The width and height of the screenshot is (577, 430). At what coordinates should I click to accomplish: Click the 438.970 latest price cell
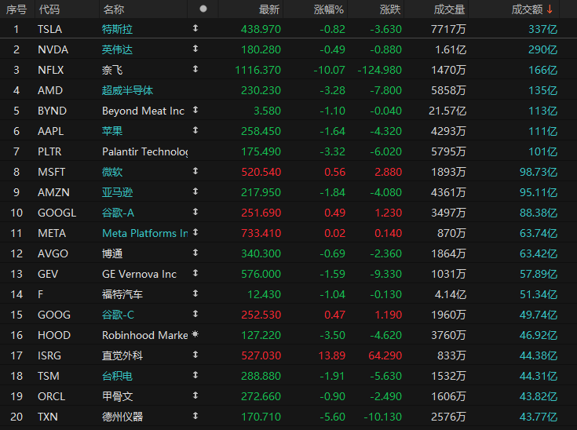tap(261, 29)
